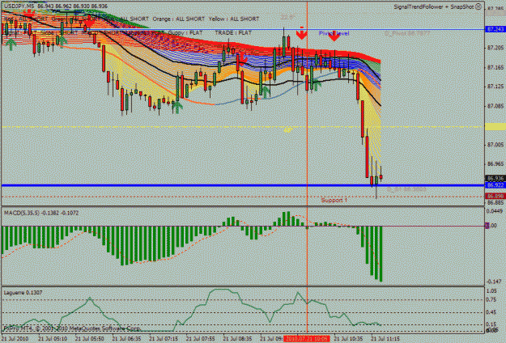Select the 86.898 red price label
Screen dimensions: 506x343
pos(495,196)
